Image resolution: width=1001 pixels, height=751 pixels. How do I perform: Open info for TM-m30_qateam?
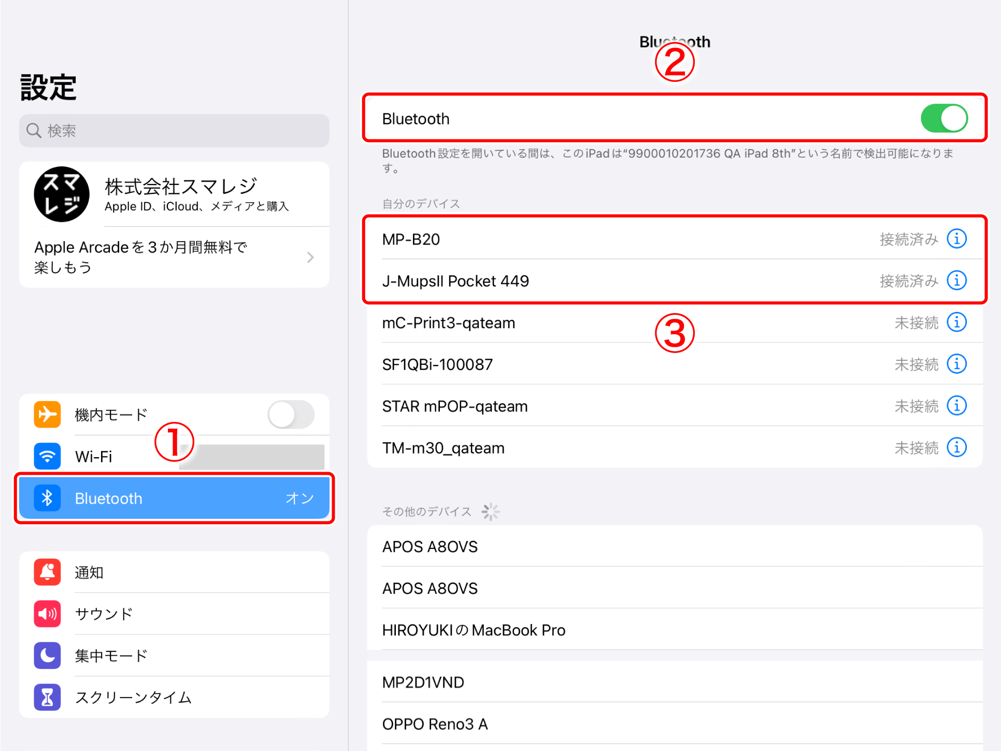956,447
